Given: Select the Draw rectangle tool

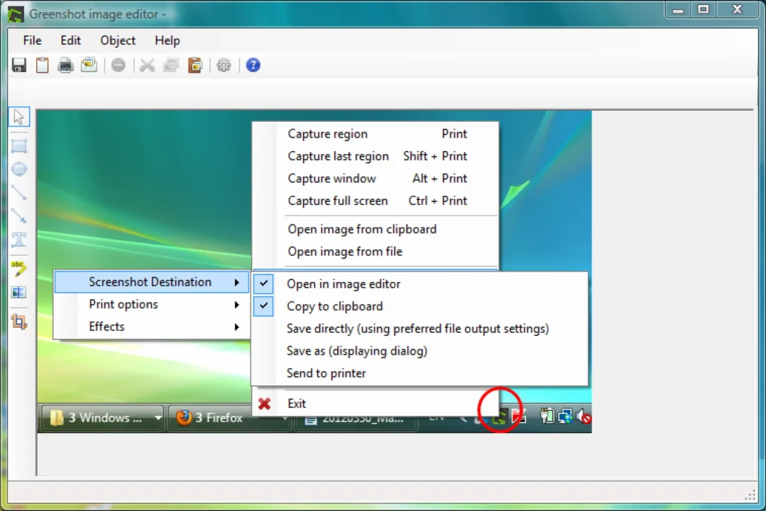Looking at the screenshot, I should pos(19,146).
